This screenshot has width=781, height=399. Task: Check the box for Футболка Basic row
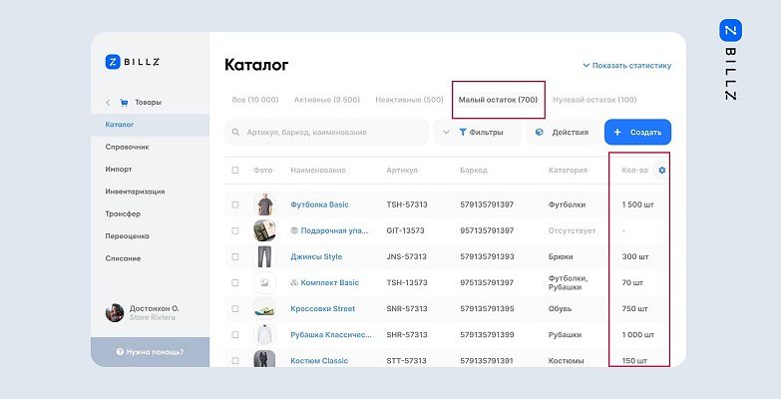pos(235,204)
